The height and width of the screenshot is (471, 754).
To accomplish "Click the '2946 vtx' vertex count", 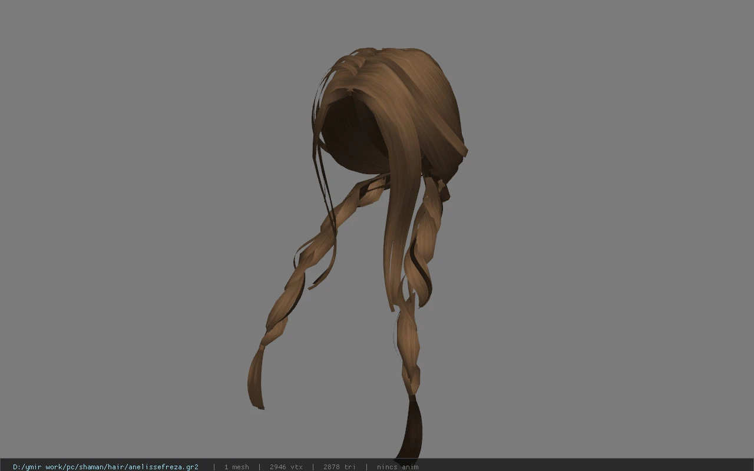I will (286, 467).
